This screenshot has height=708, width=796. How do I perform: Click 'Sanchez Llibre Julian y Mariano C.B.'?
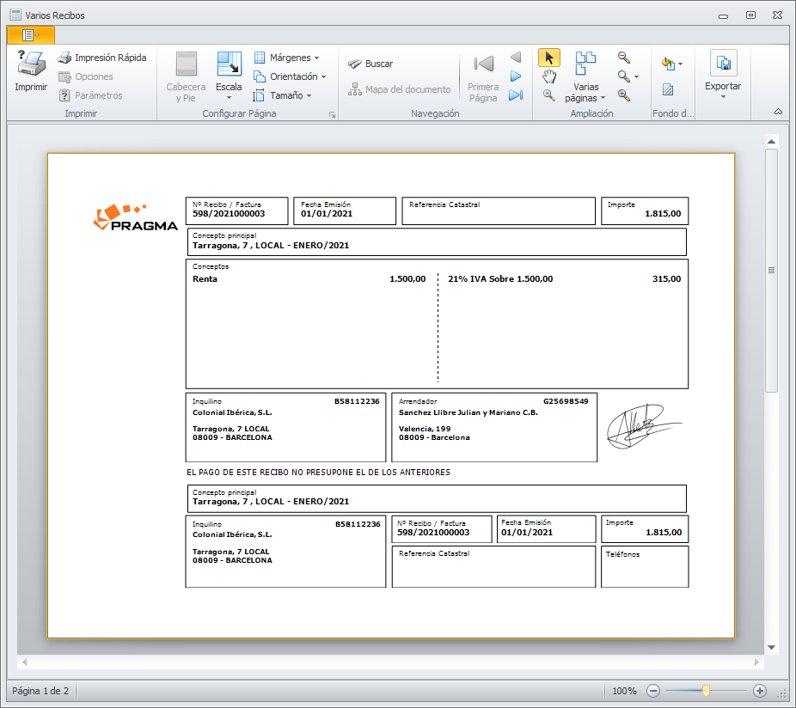468,412
